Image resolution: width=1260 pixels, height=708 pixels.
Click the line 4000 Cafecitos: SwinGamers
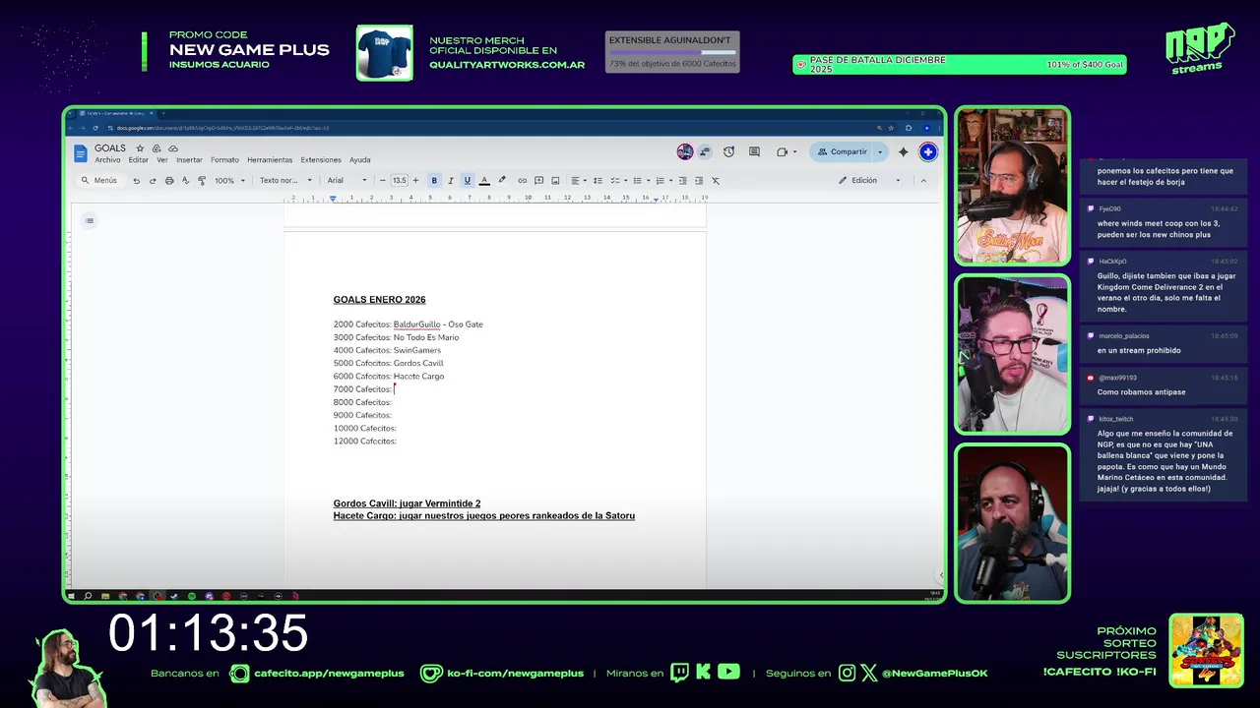[x=387, y=350]
